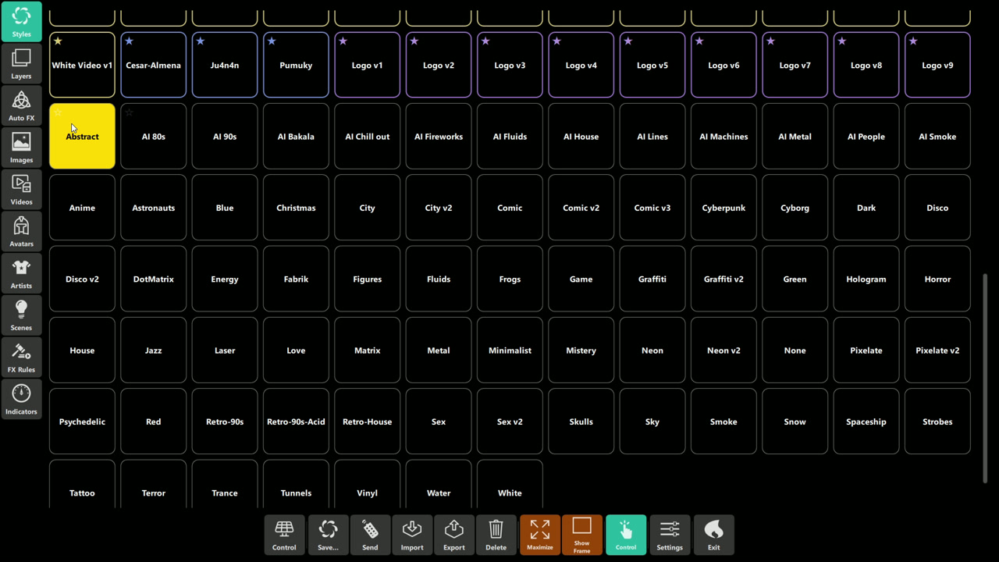Toggle favorite star on Abstract tile
The width and height of the screenshot is (999, 562).
coord(58,112)
